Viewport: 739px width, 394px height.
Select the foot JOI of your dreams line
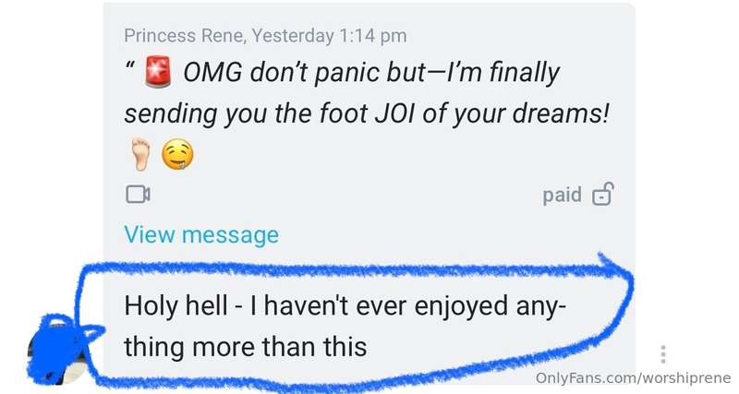367,113
